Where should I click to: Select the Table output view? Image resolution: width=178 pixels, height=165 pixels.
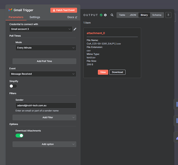tap(122, 15)
